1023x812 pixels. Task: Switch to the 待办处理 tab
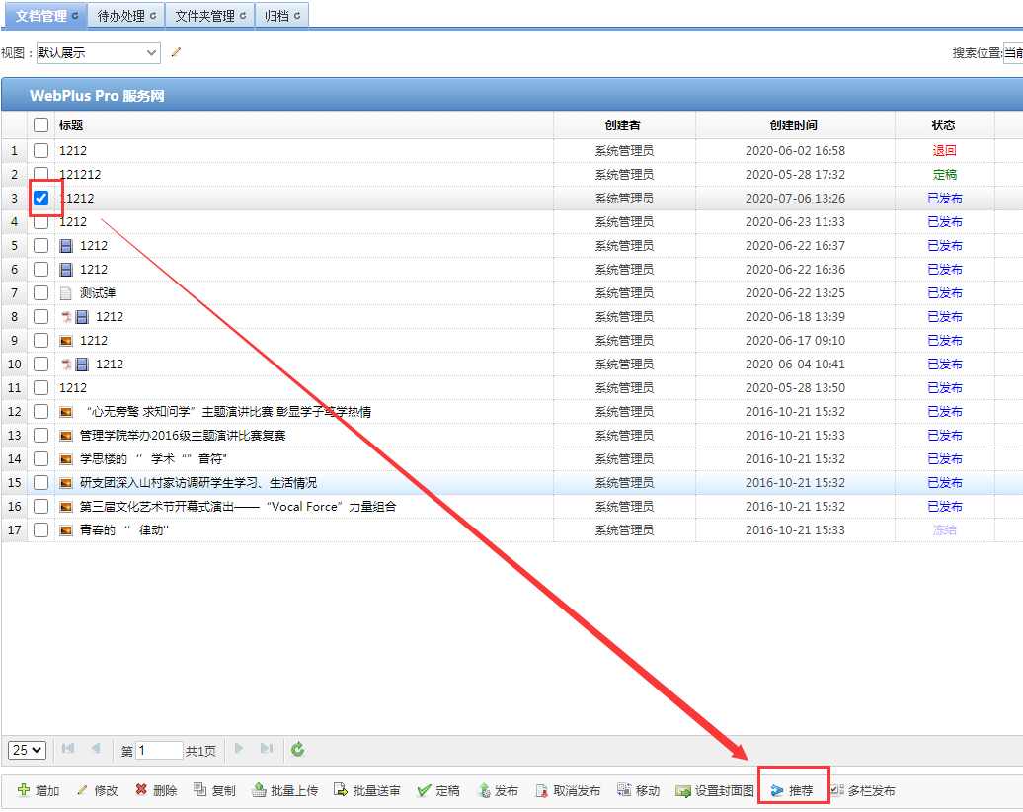[x=121, y=16]
